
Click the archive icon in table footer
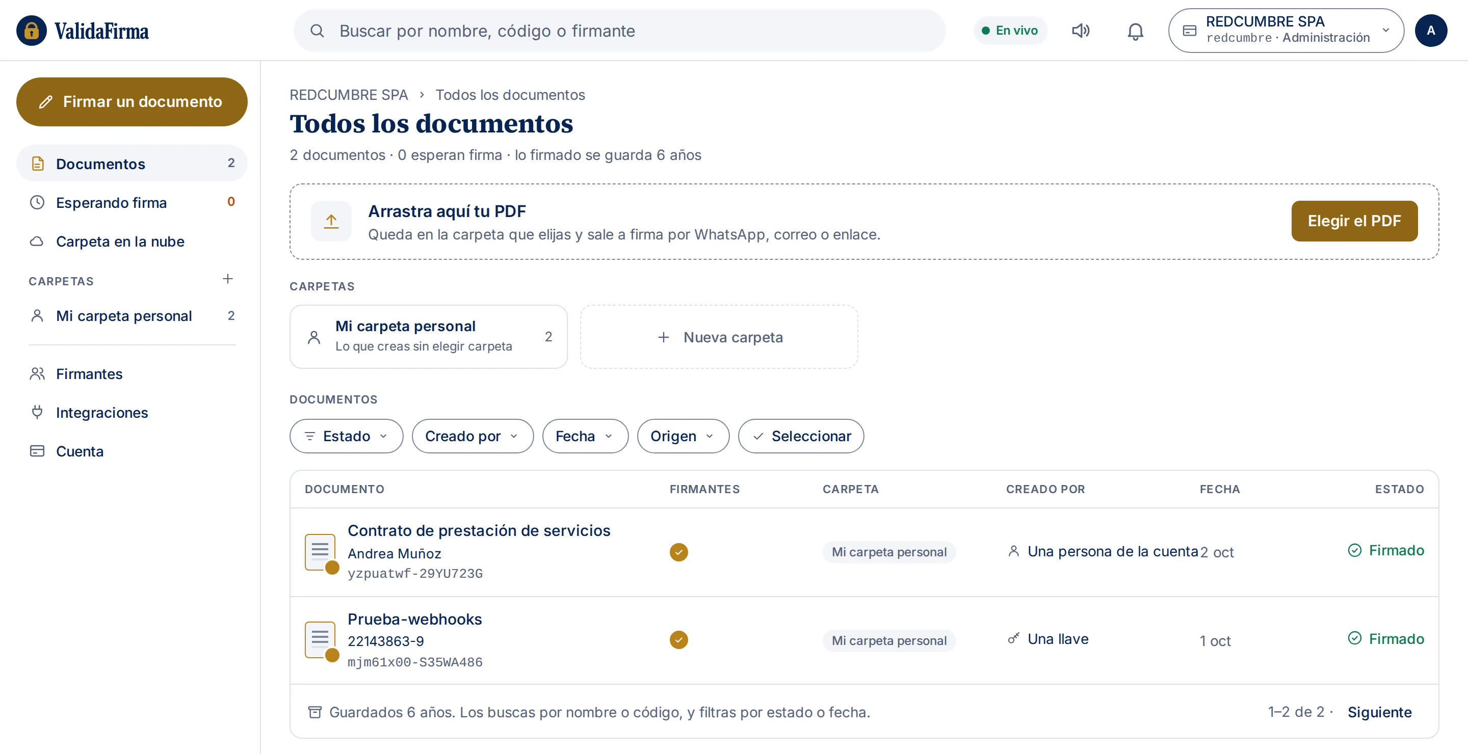point(314,712)
